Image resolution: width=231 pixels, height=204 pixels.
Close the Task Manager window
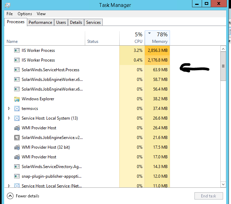coord(219,3)
